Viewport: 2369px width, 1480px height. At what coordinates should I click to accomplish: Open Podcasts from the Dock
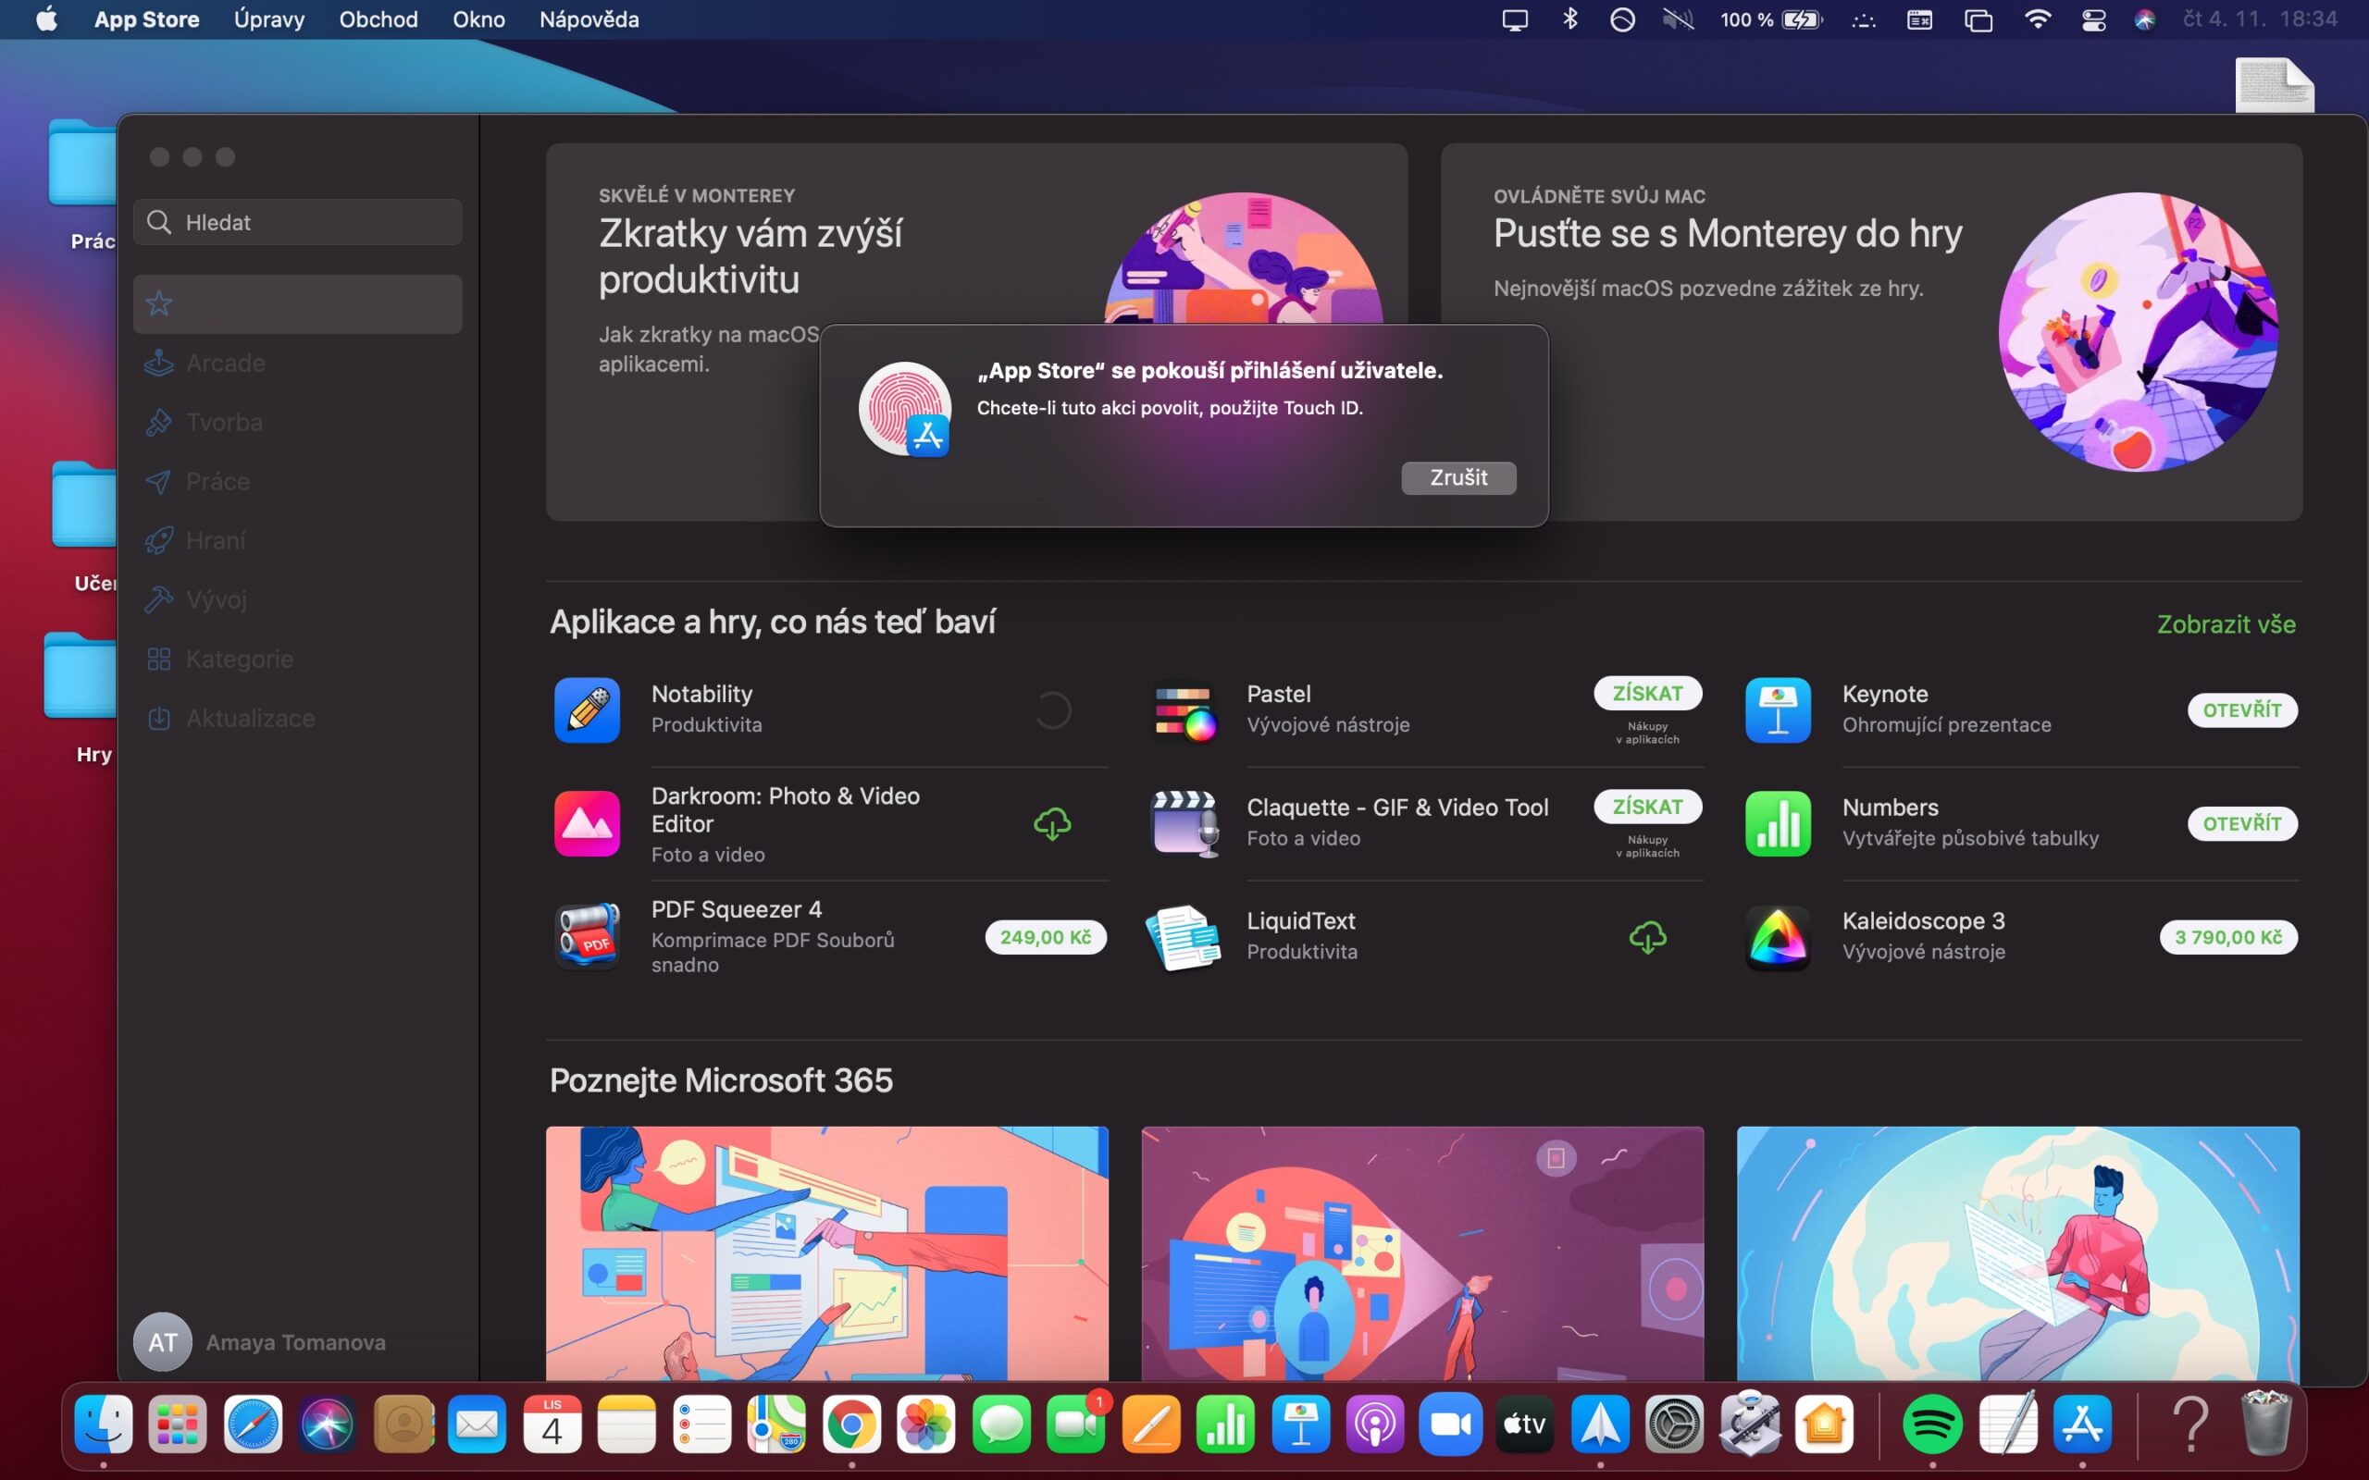tap(1375, 1424)
